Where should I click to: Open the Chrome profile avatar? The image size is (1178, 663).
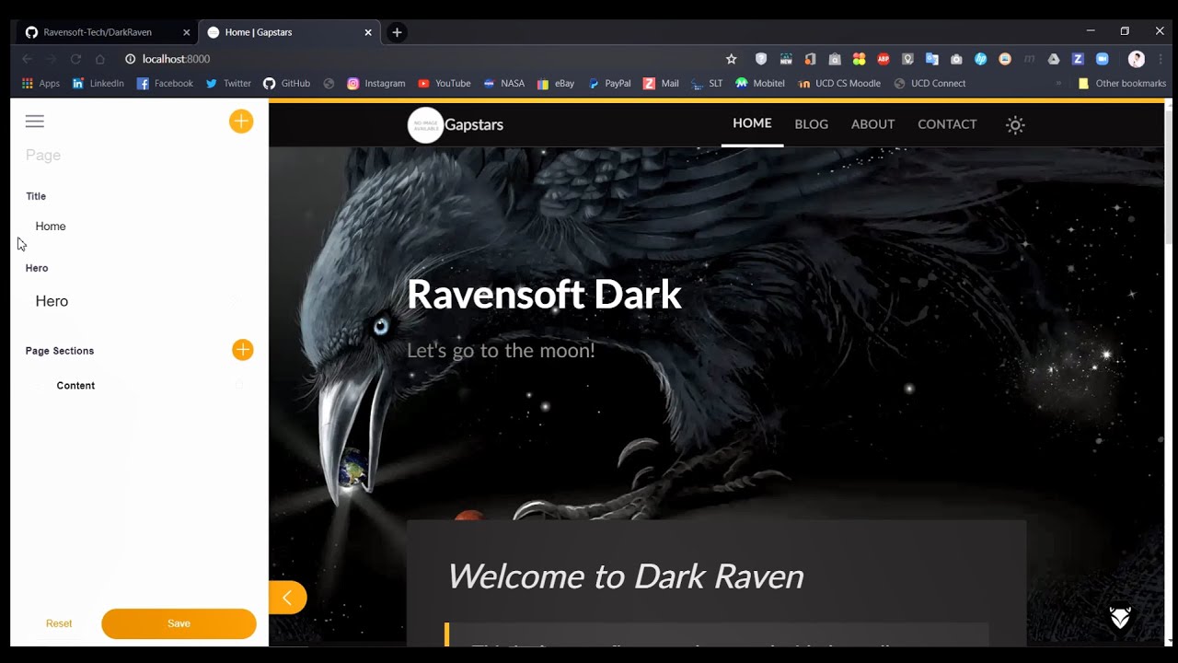1137,59
